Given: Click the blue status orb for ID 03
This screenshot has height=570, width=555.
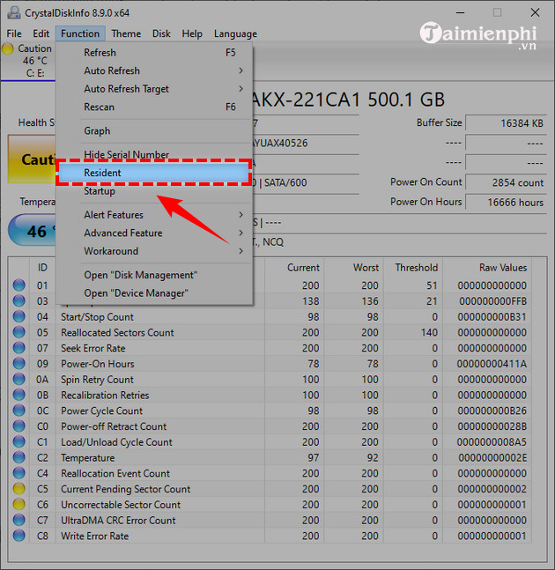Looking at the screenshot, I should (x=18, y=301).
